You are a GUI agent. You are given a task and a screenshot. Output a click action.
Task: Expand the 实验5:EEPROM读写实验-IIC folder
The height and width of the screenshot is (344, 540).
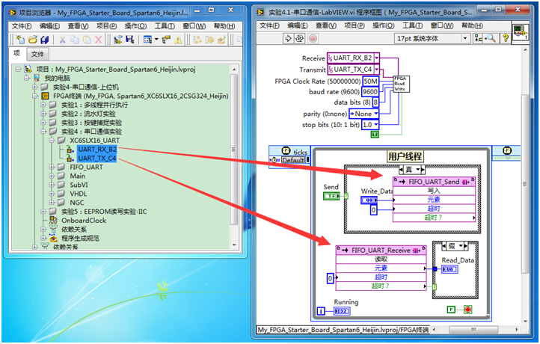tap(43, 211)
